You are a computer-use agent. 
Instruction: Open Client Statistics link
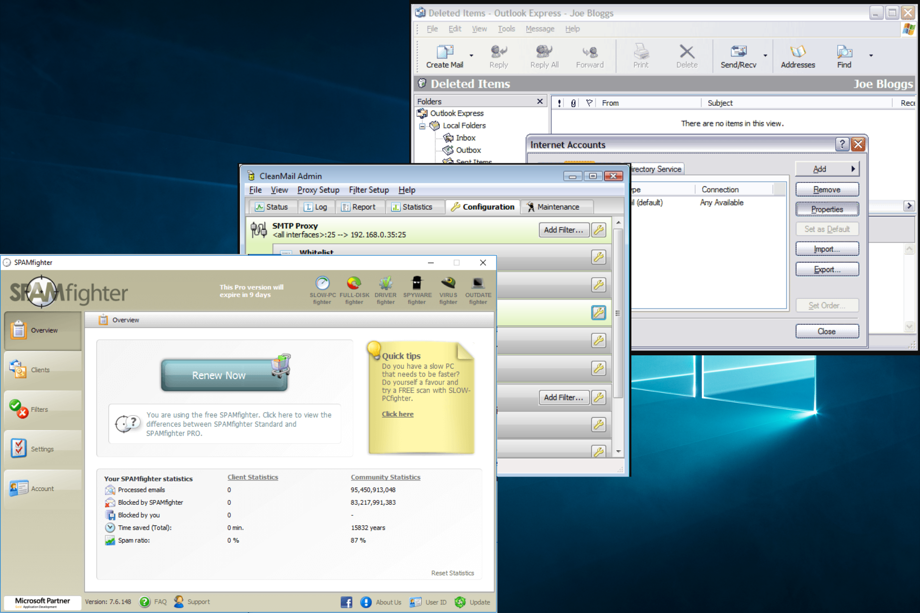coord(253,477)
